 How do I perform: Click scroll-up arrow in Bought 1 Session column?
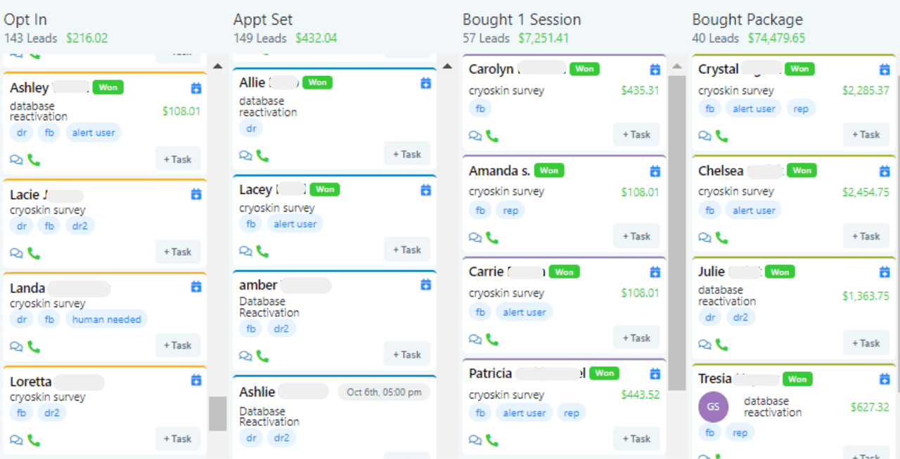(x=676, y=67)
